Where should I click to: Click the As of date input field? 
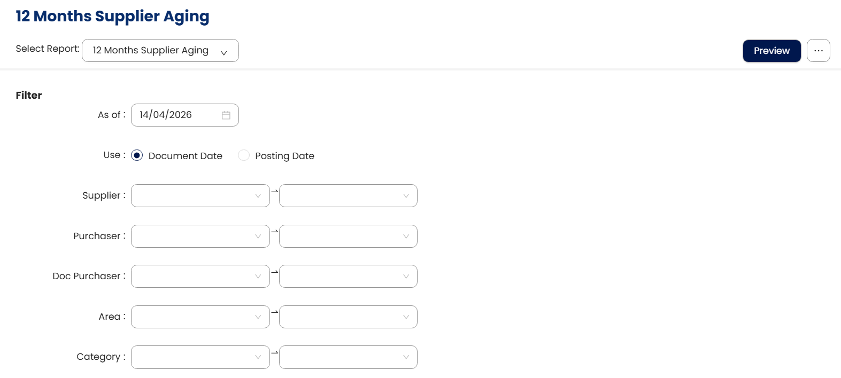[176, 115]
